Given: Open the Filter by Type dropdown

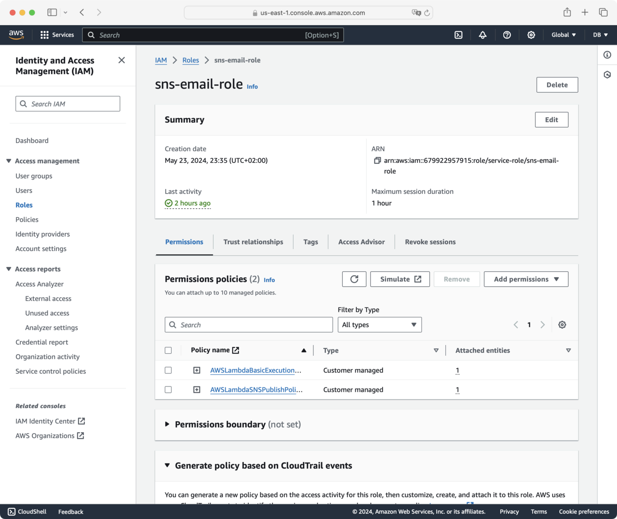Looking at the screenshot, I should tap(379, 325).
